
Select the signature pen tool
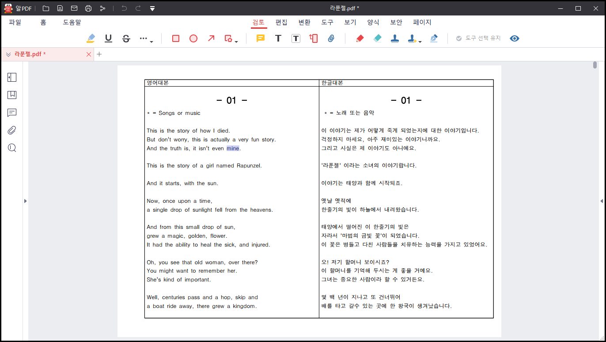click(434, 38)
